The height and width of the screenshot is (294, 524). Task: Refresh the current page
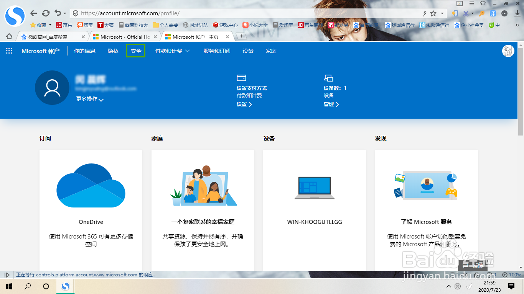click(x=46, y=13)
